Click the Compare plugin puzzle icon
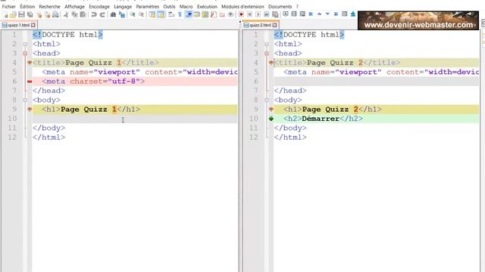Image resolution: width=485 pixels, height=272 pixels. pos(352,14)
